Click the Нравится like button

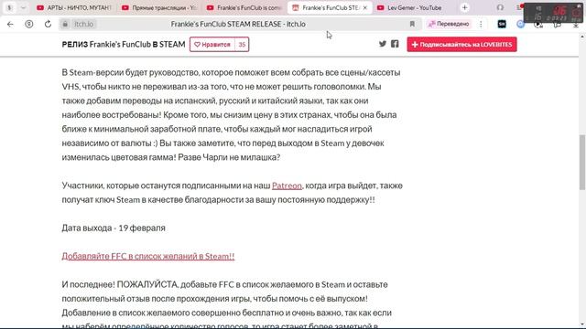[x=212, y=45]
